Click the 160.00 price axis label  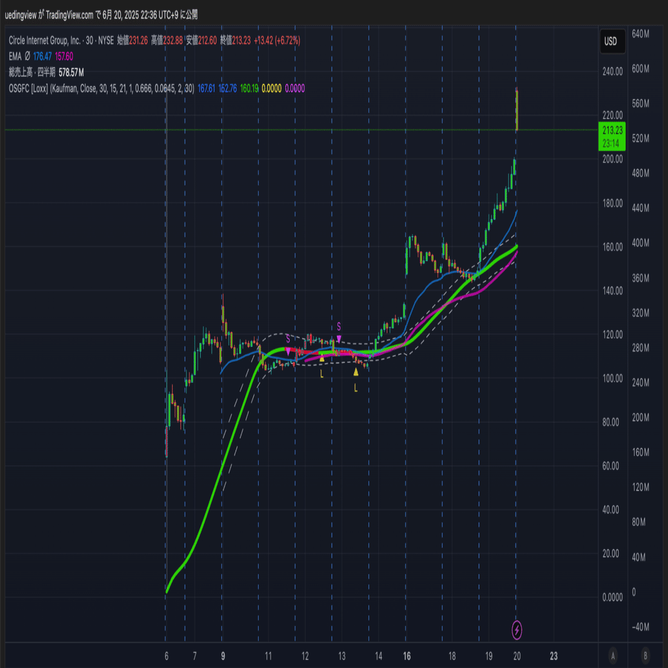click(x=612, y=247)
